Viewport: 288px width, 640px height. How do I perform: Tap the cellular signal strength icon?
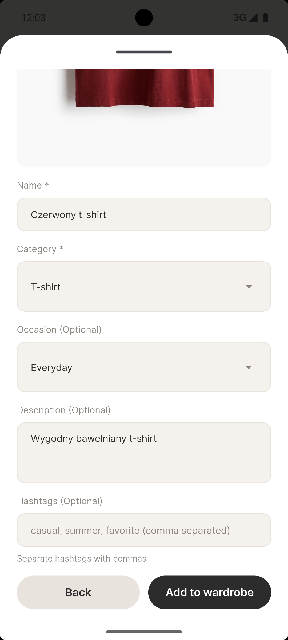tap(253, 18)
